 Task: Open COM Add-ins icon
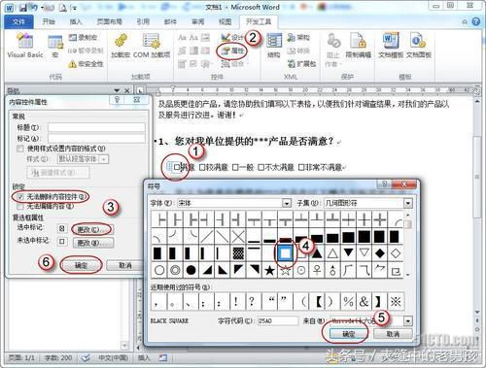point(152,46)
